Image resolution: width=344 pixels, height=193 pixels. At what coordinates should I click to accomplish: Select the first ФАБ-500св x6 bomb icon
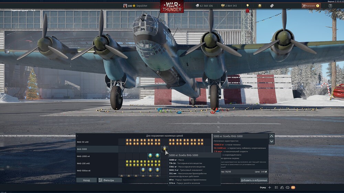coord(143,170)
